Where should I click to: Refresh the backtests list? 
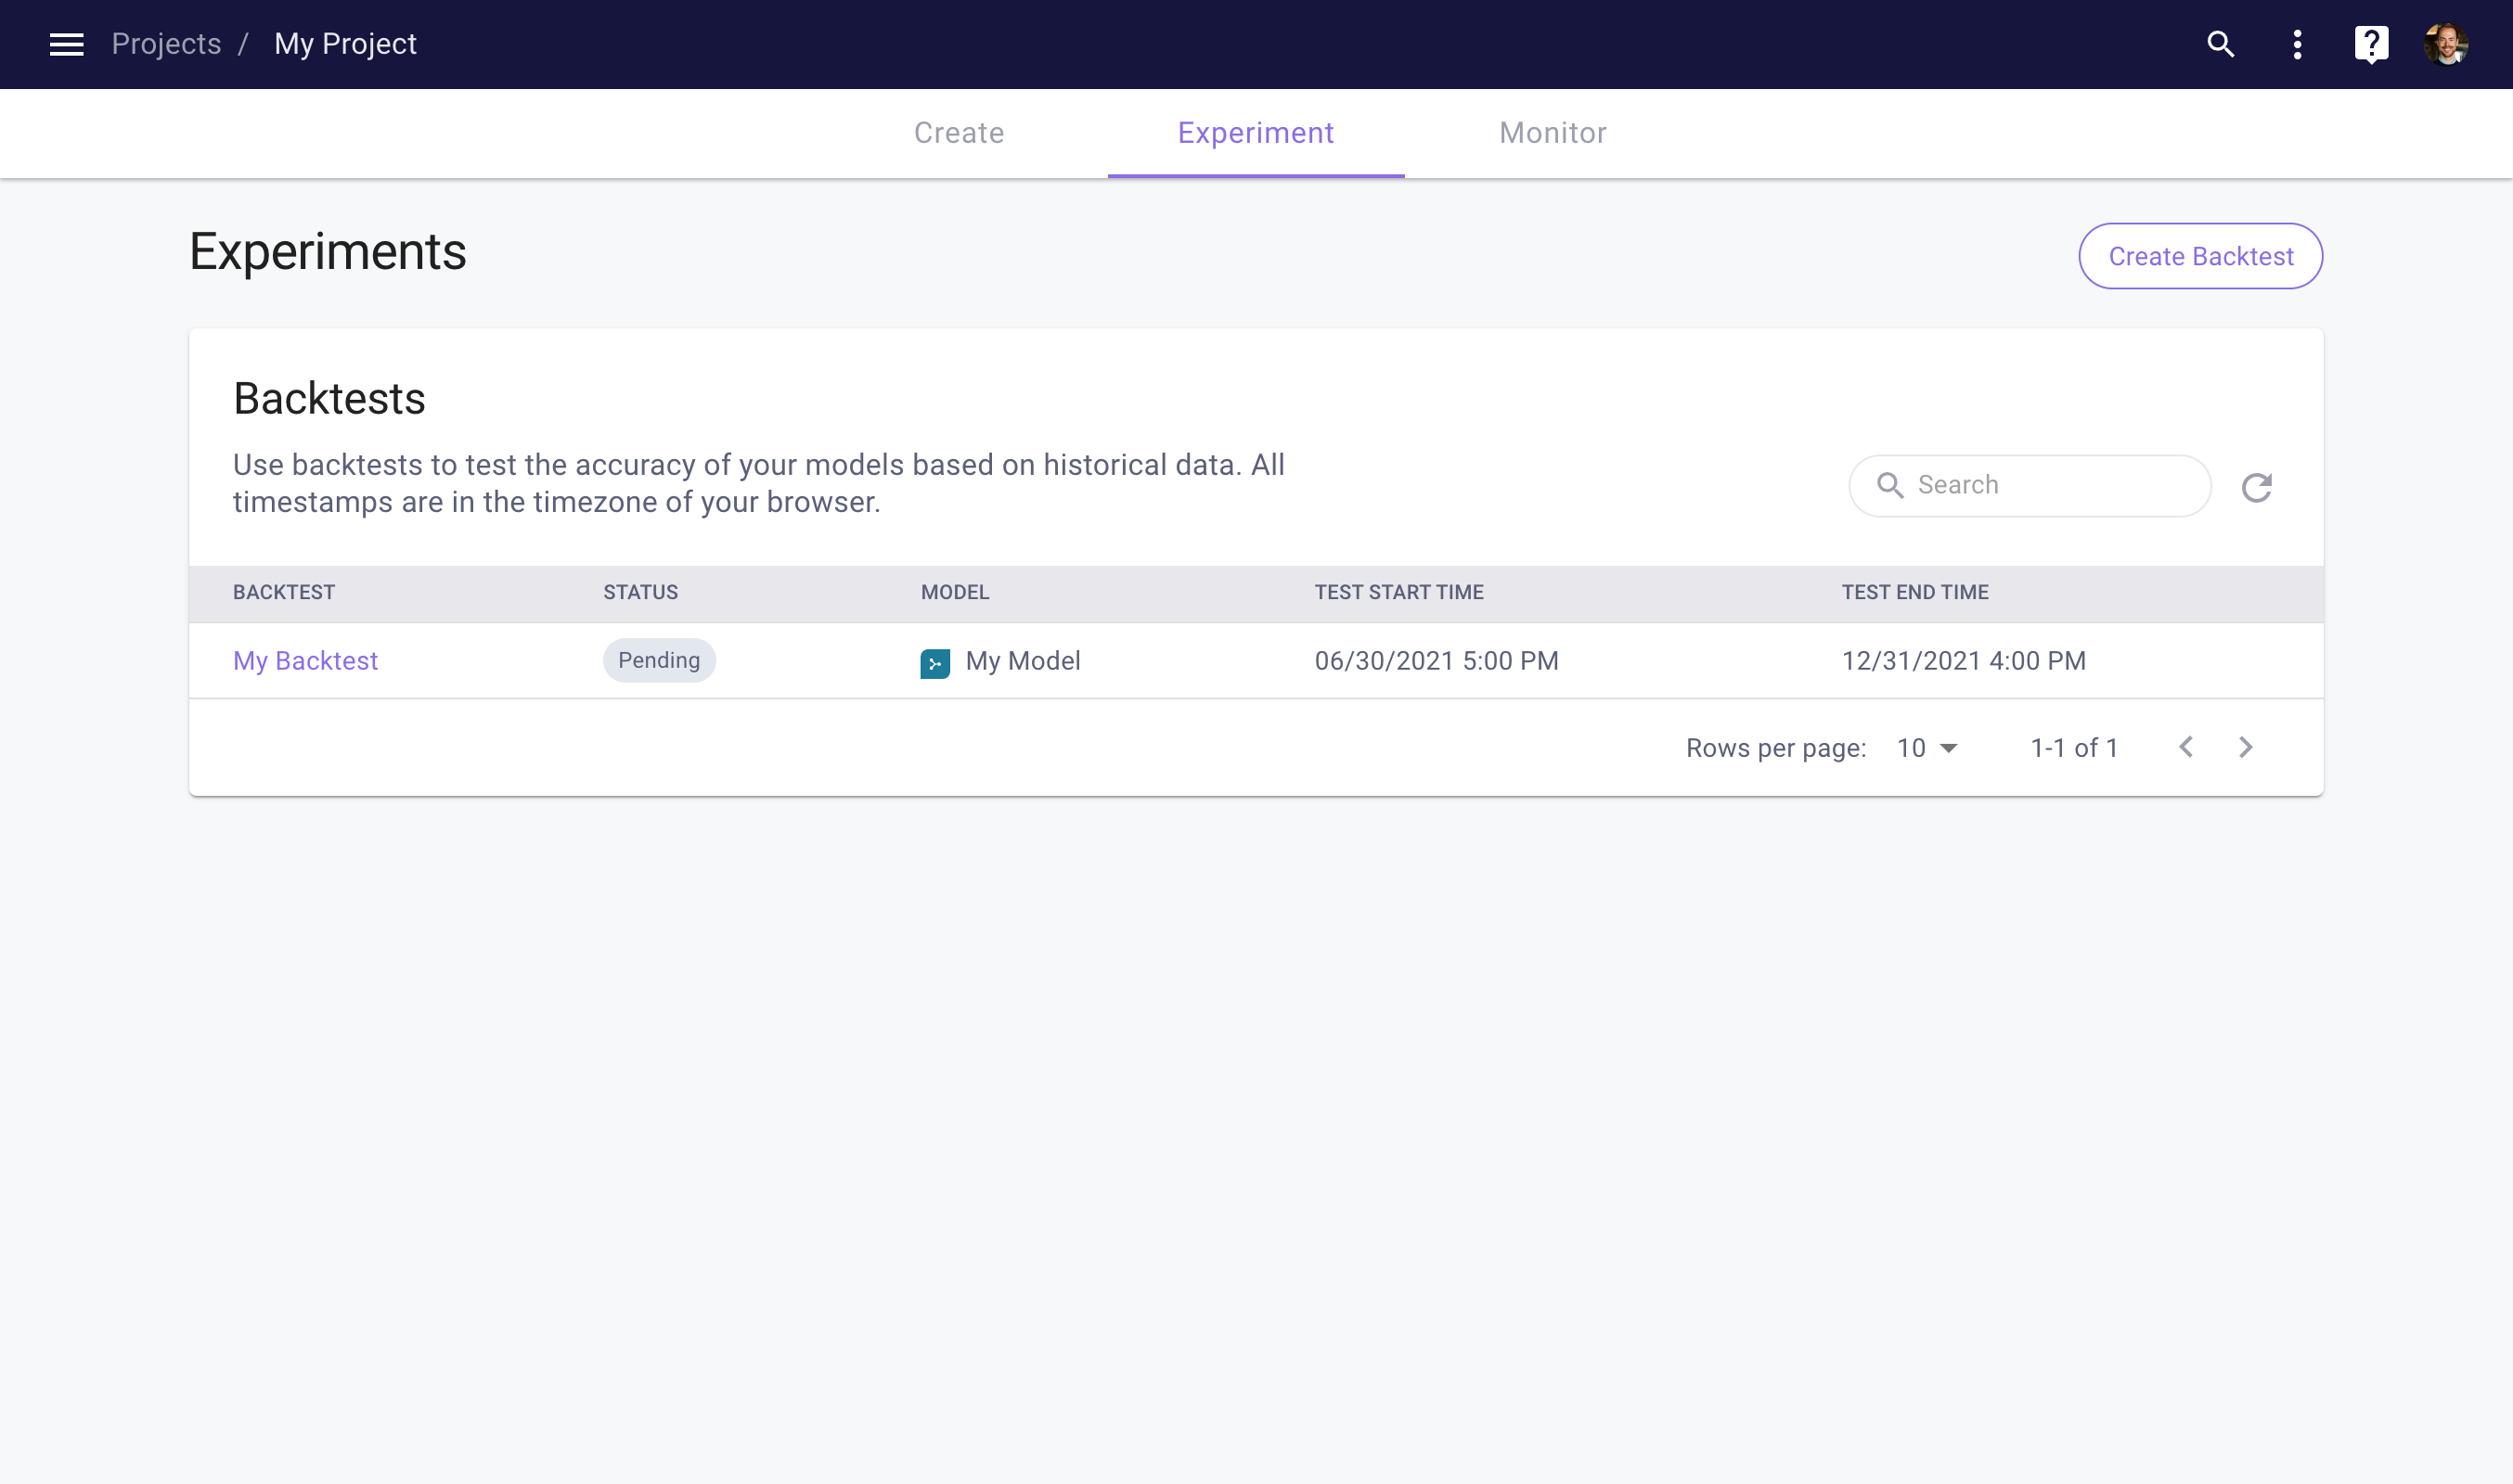pos(2256,487)
